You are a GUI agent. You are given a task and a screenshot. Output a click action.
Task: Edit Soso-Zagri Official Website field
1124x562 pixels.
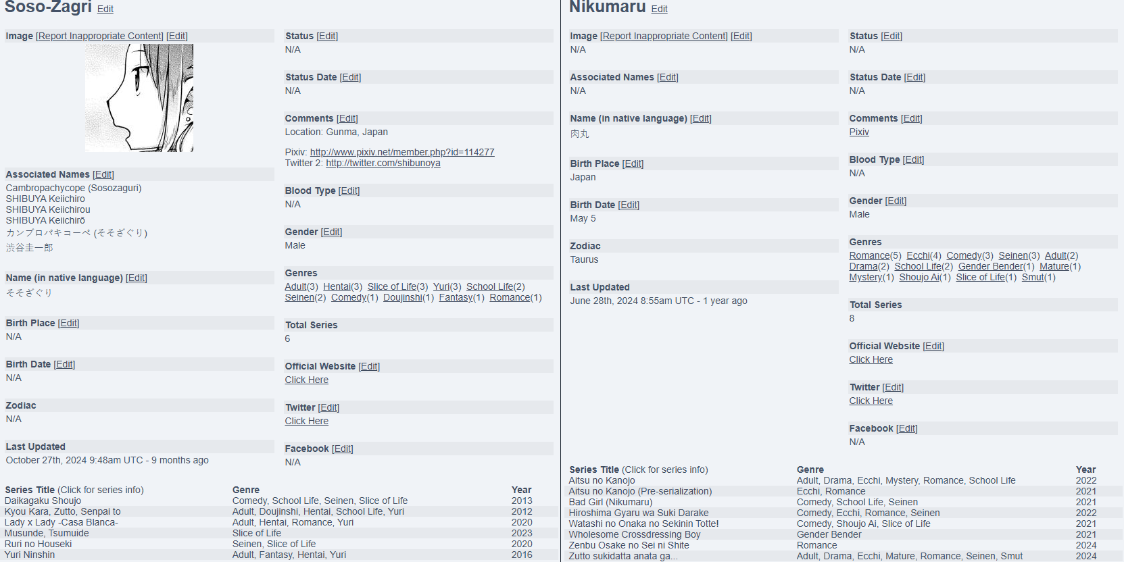point(369,366)
